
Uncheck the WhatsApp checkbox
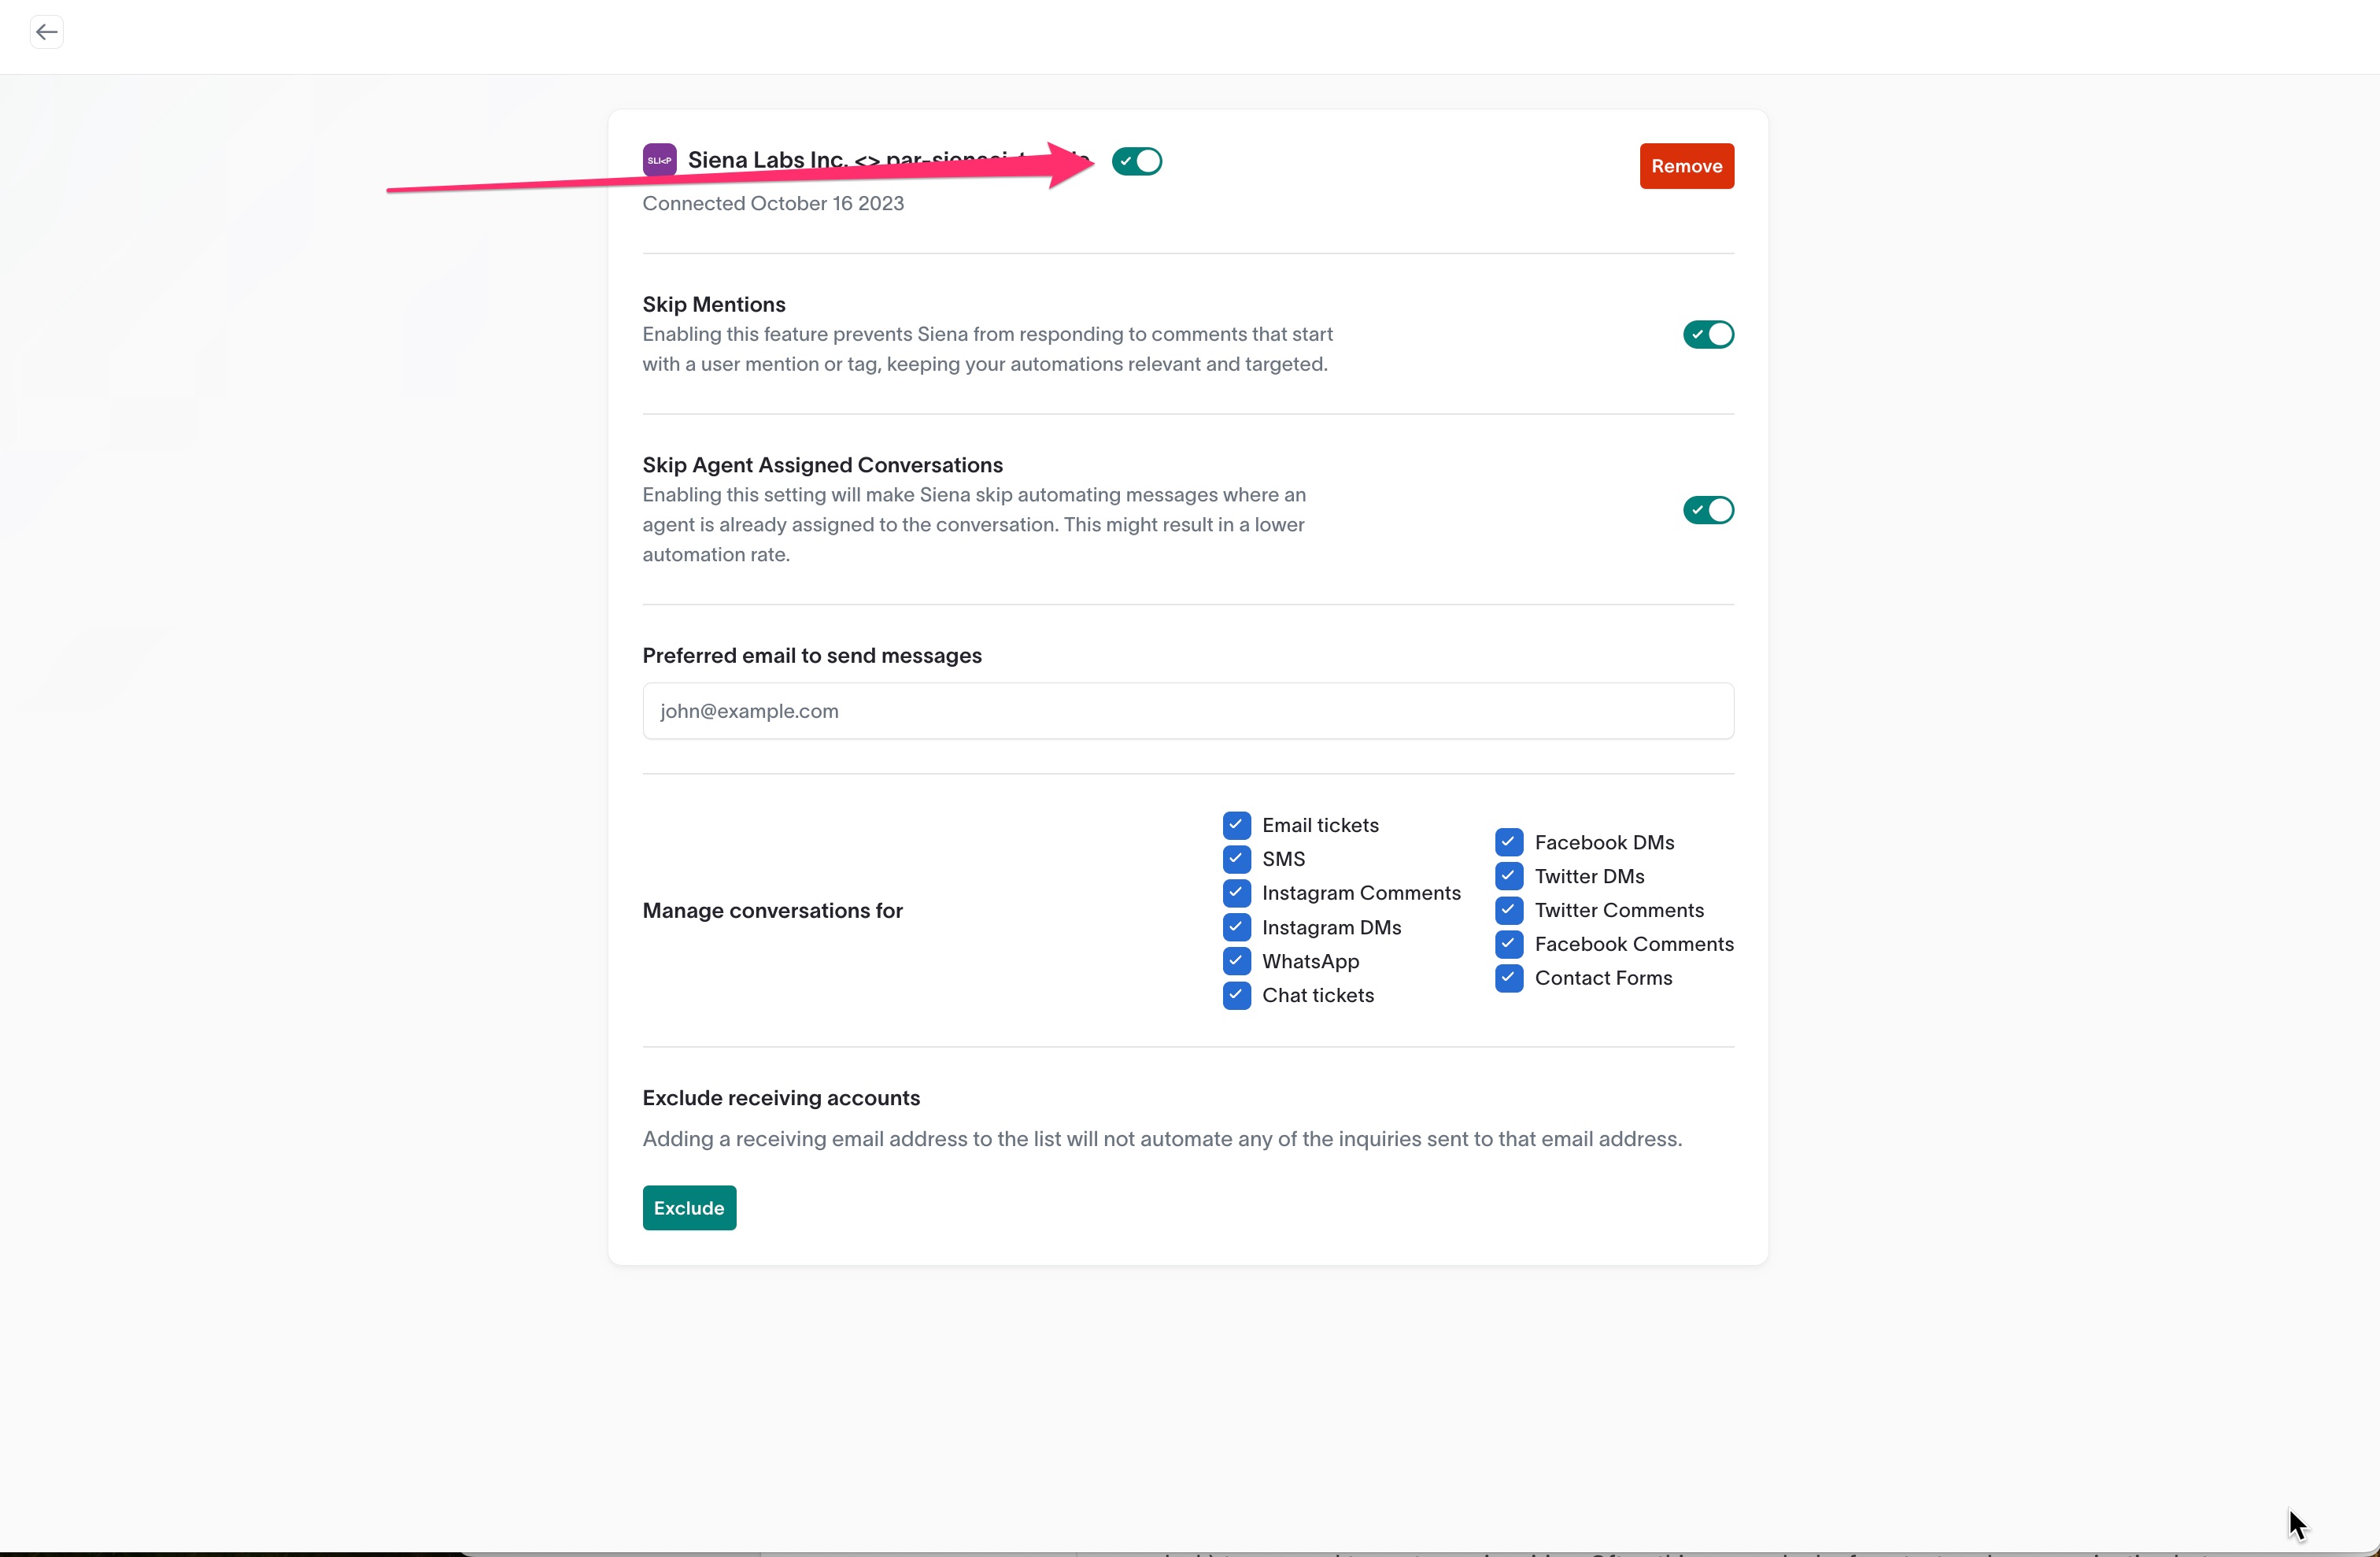1236,961
